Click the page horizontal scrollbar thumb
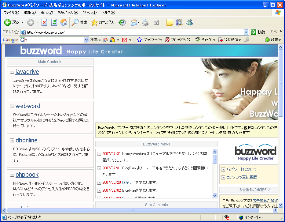The image size is (285, 222). pos(133,210)
